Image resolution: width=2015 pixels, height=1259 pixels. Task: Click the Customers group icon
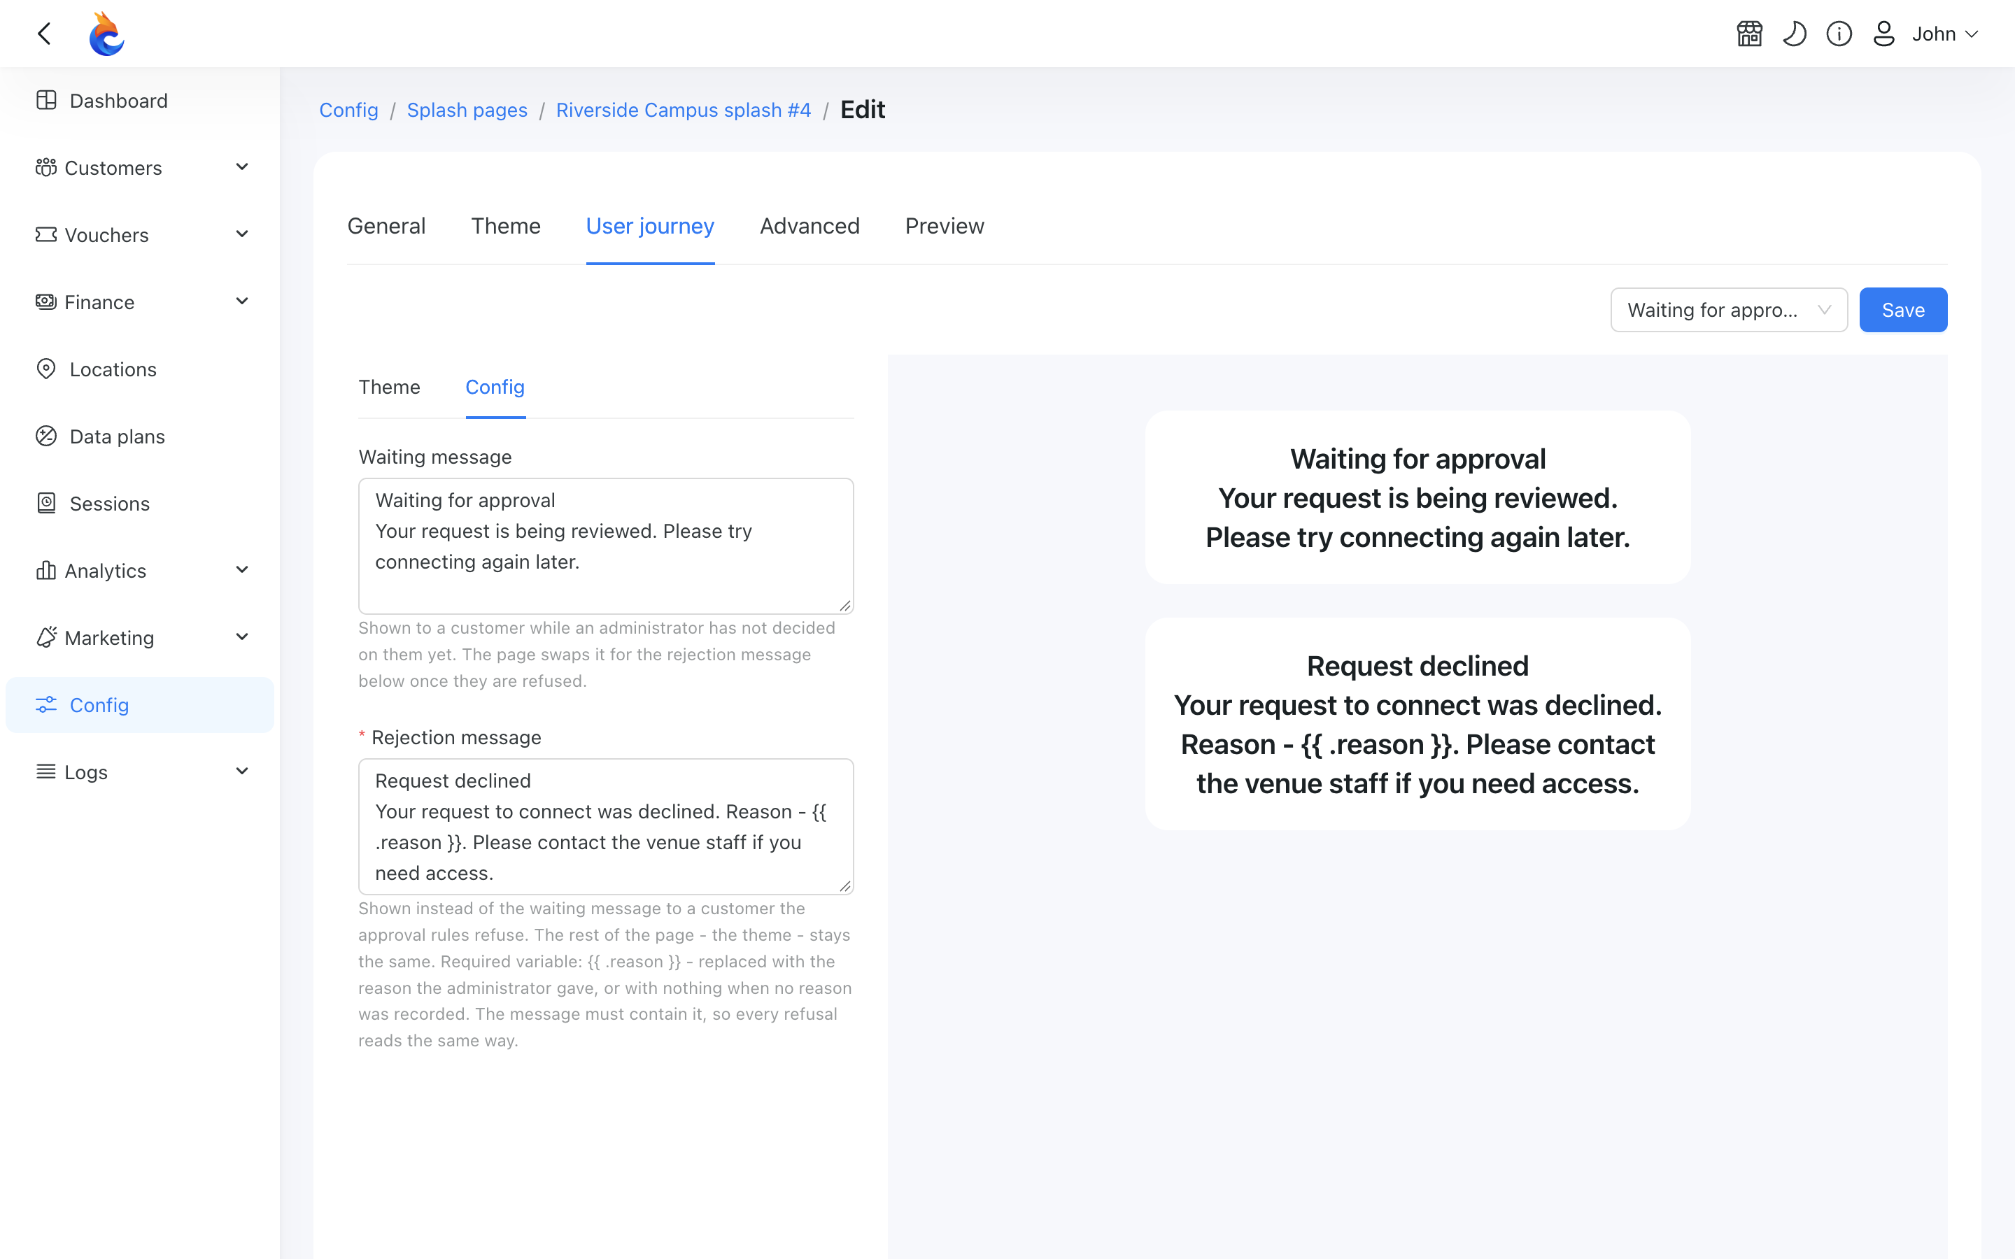click(47, 167)
